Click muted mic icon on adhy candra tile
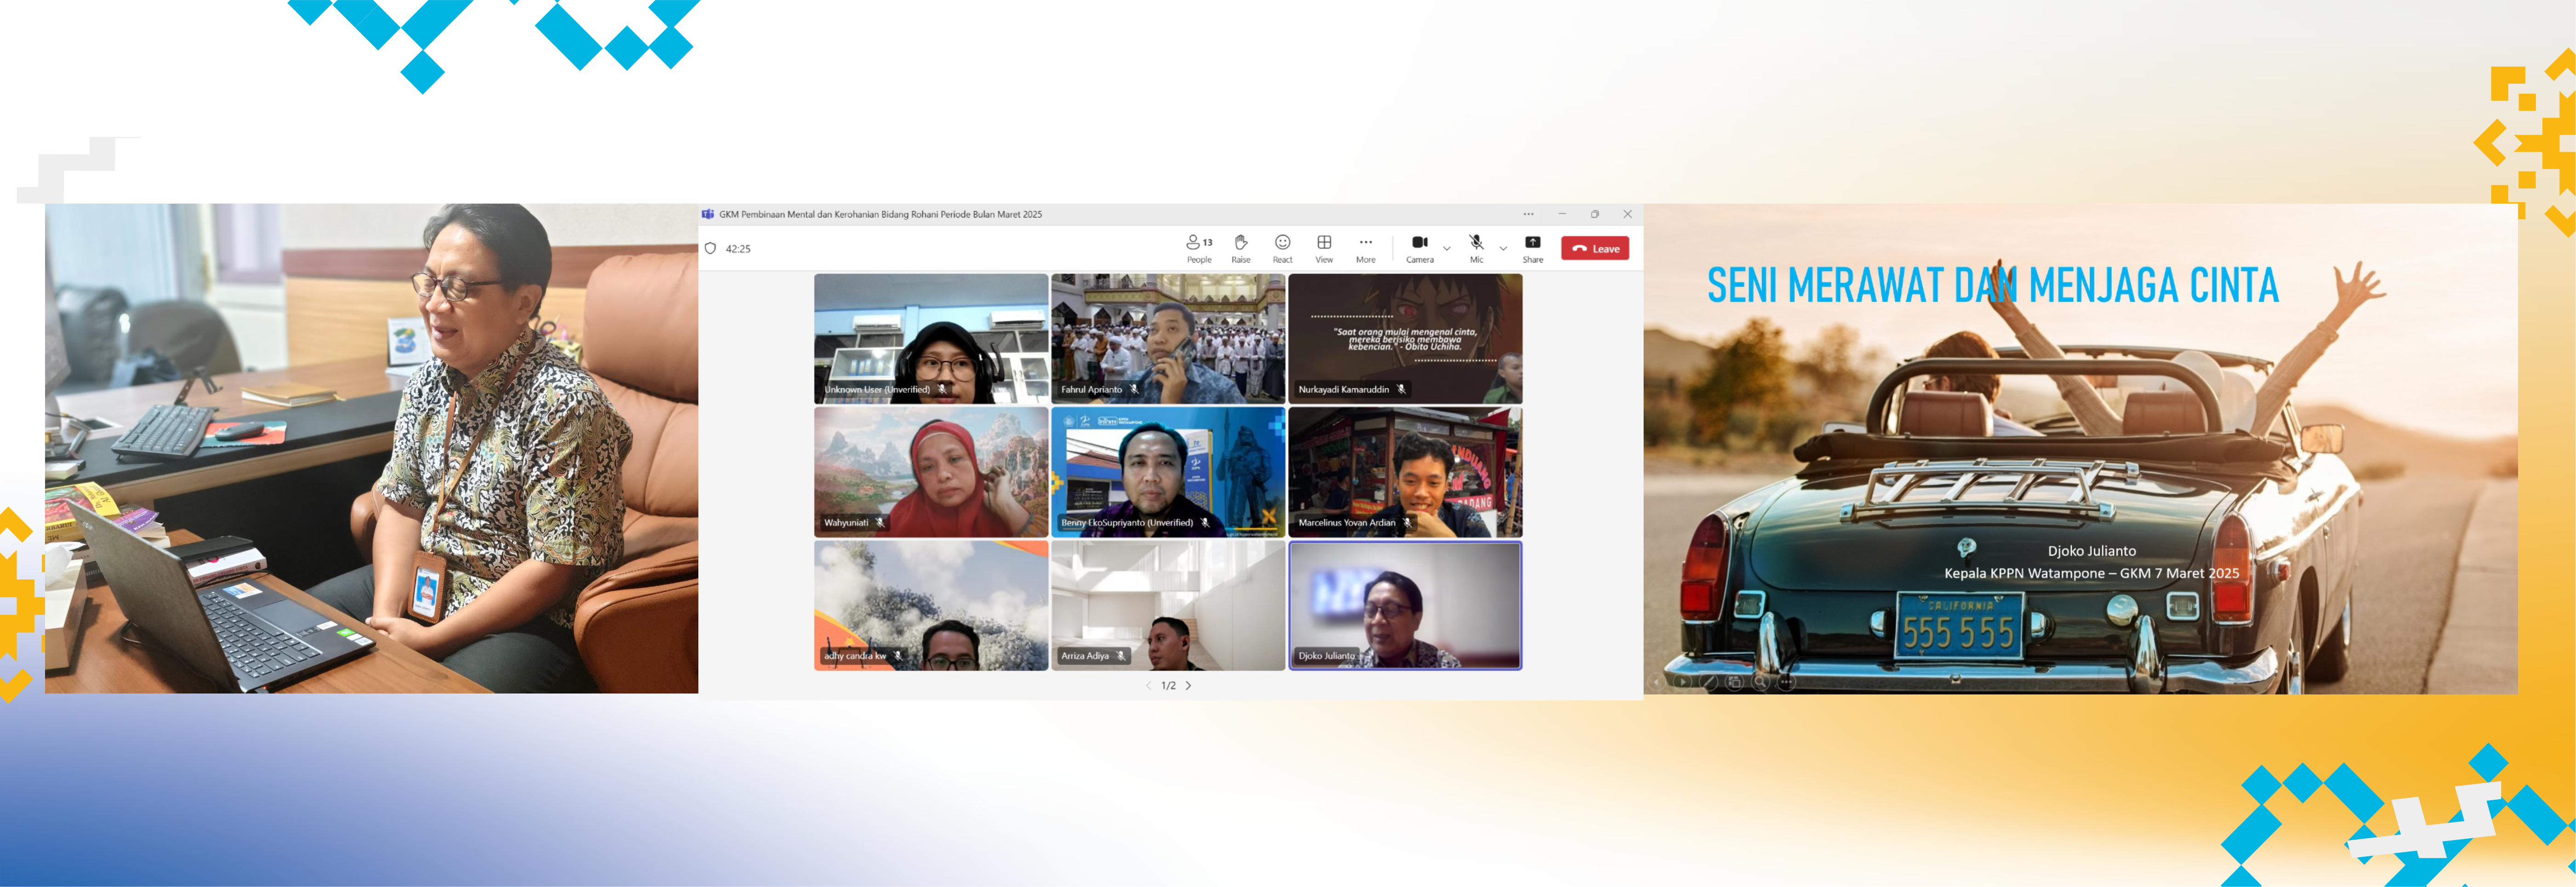 pyautogui.click(x=898, y=656)
